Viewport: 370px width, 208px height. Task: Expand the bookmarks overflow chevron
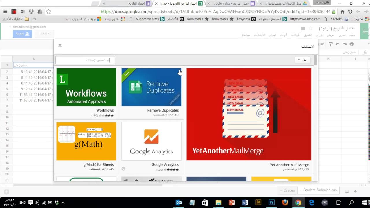(34, 19)
